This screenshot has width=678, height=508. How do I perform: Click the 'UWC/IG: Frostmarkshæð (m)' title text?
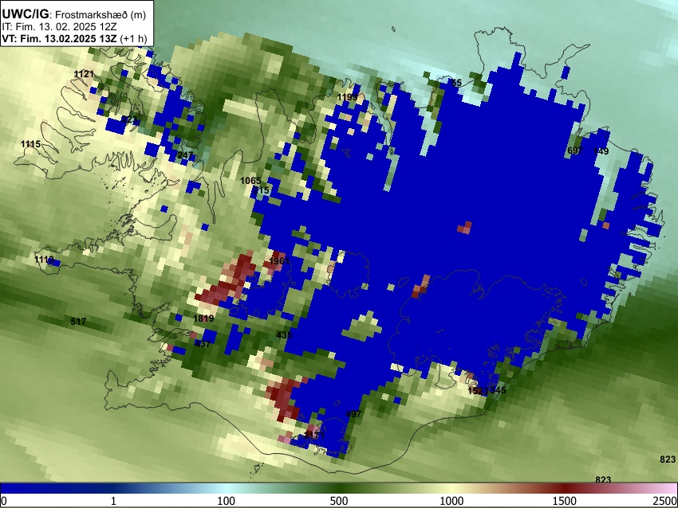(74, 14)
